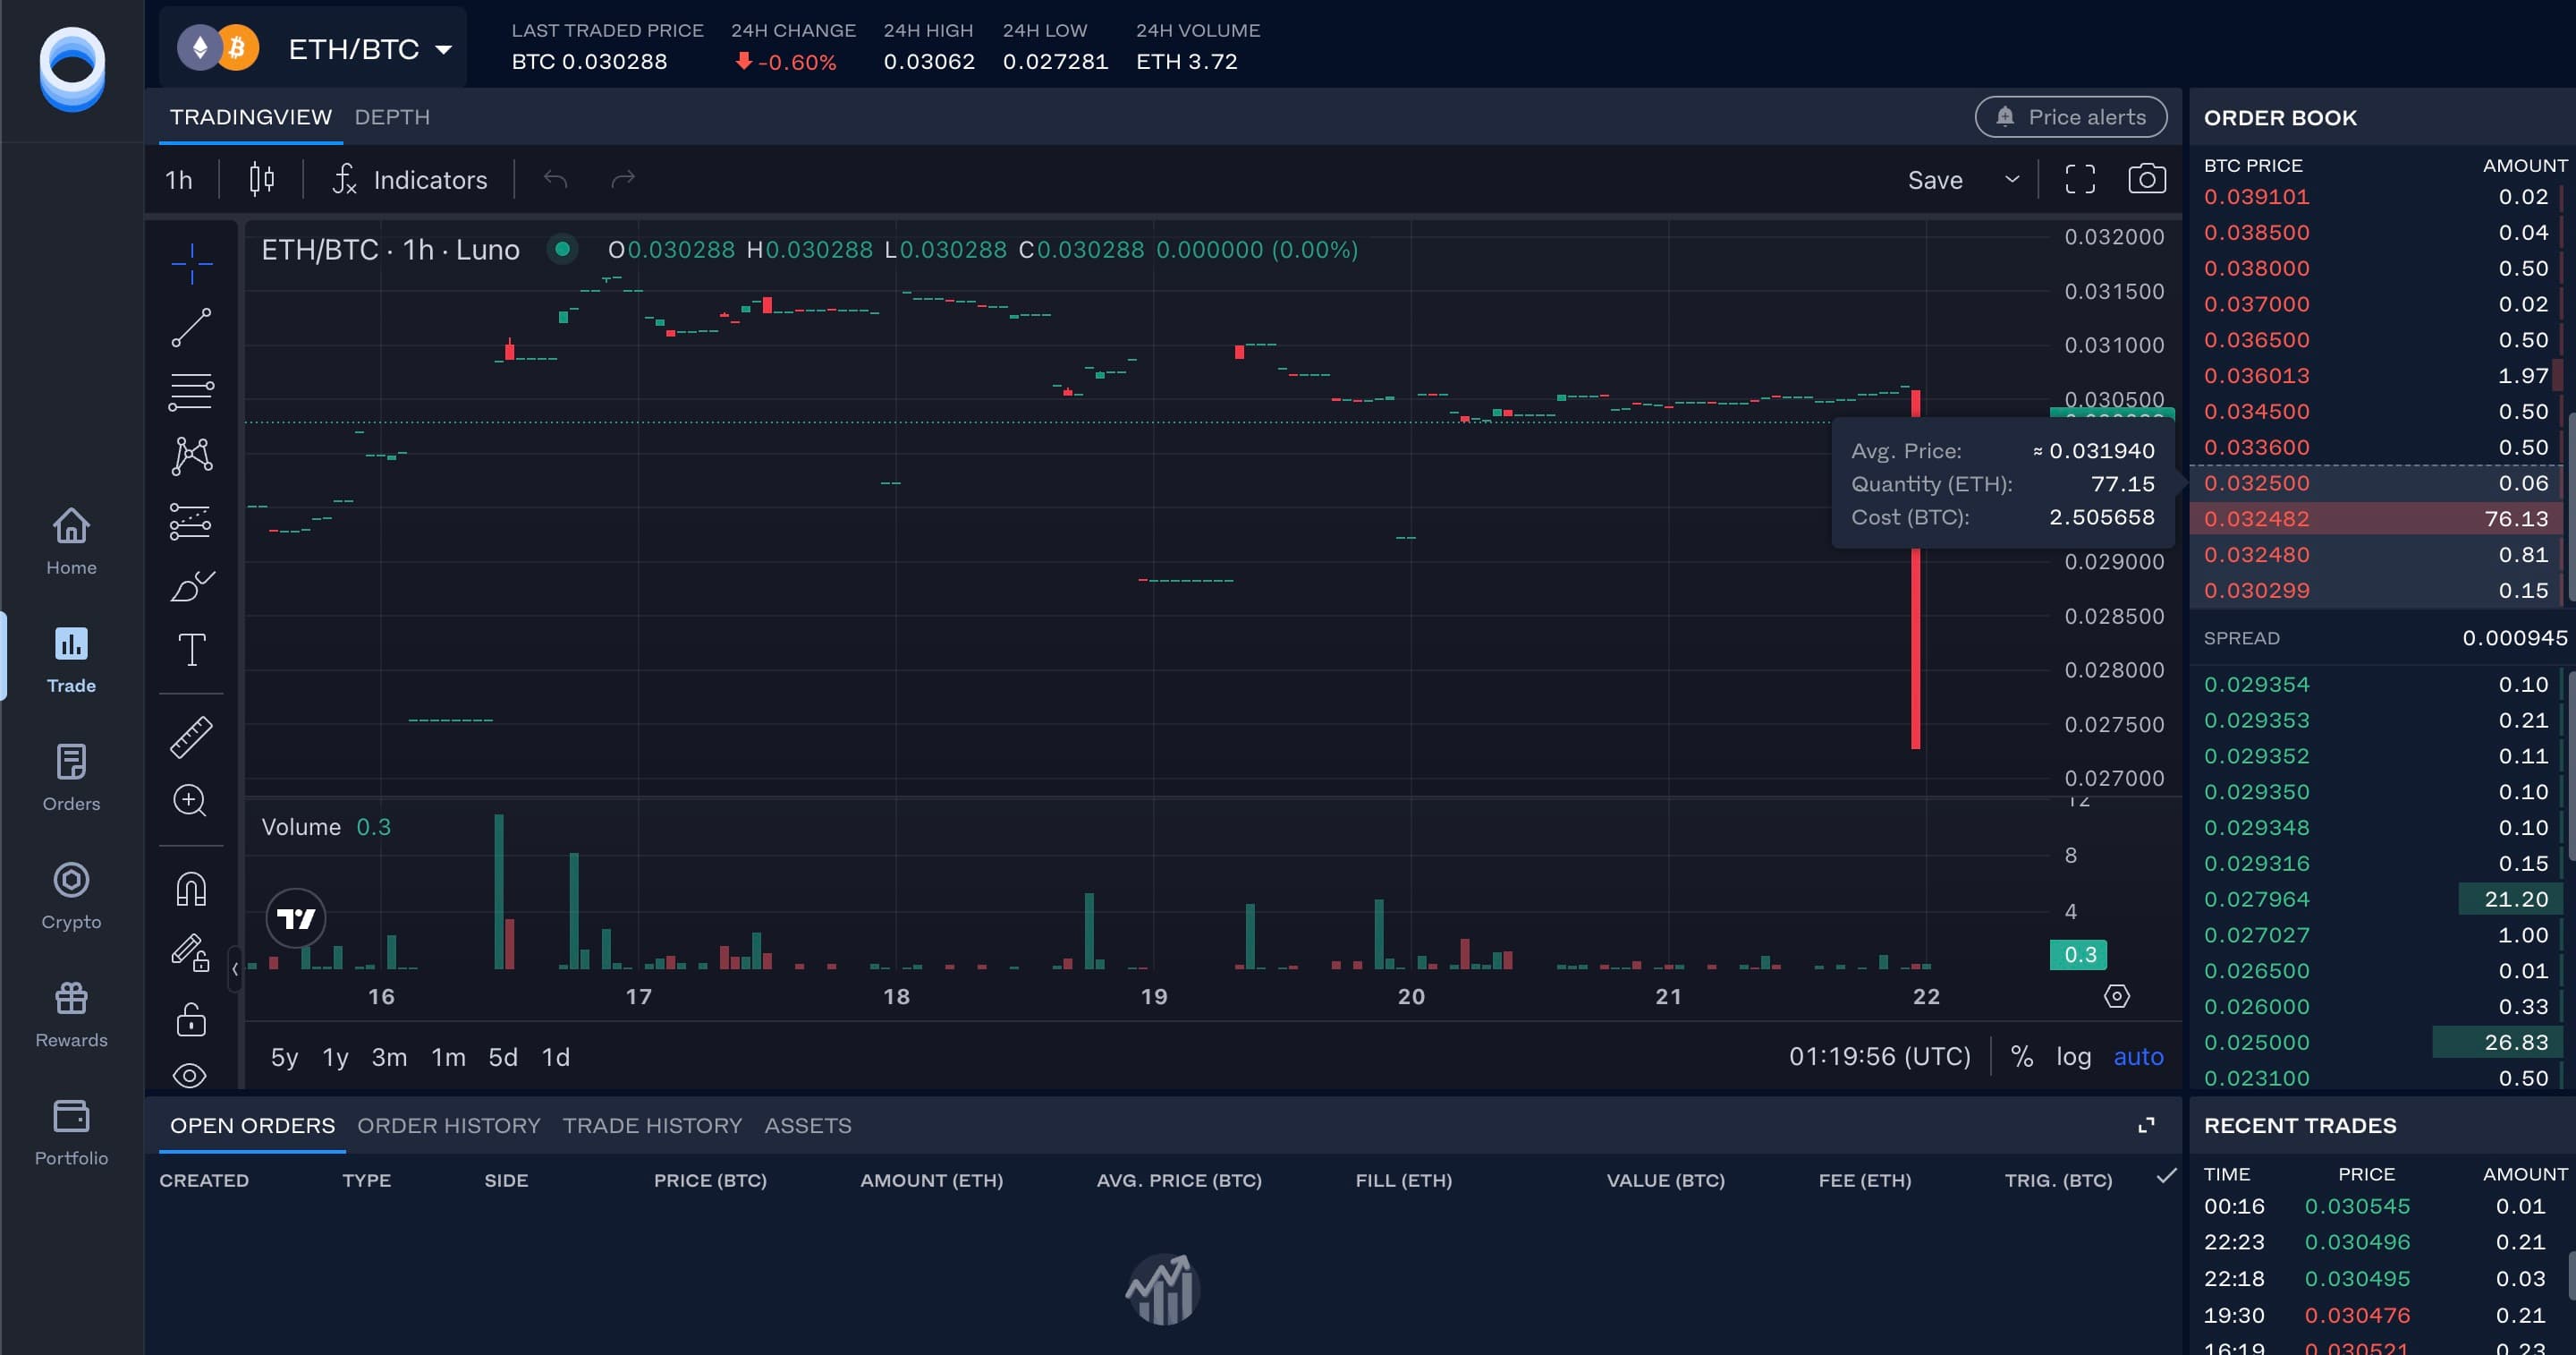This screenshot has width=2576, height=1355.
Task: Navigate to the Portfolio section
Action: (x=71, y=1131)
